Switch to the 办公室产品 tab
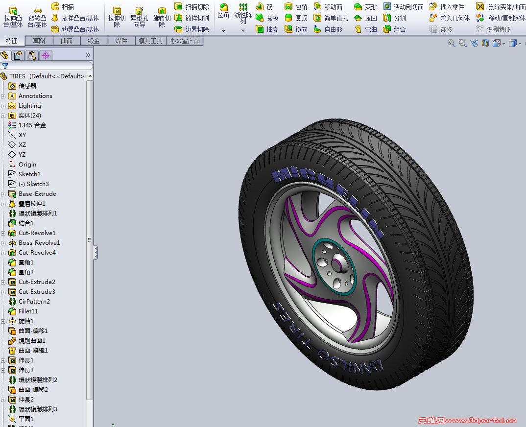 pyautogui.click(x=185, y=41)
